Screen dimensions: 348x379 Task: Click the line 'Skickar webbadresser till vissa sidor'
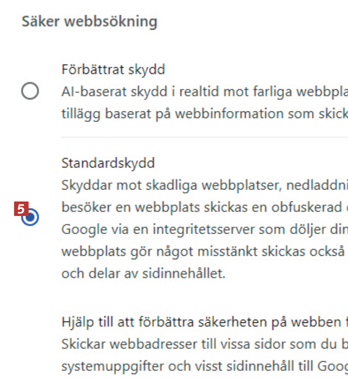pos(199,344)
